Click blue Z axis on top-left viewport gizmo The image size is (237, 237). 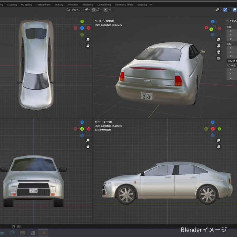tap(82, 28)
